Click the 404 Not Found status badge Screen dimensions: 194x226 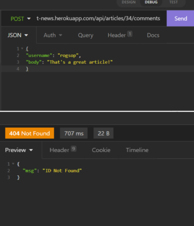click(30, 133)
